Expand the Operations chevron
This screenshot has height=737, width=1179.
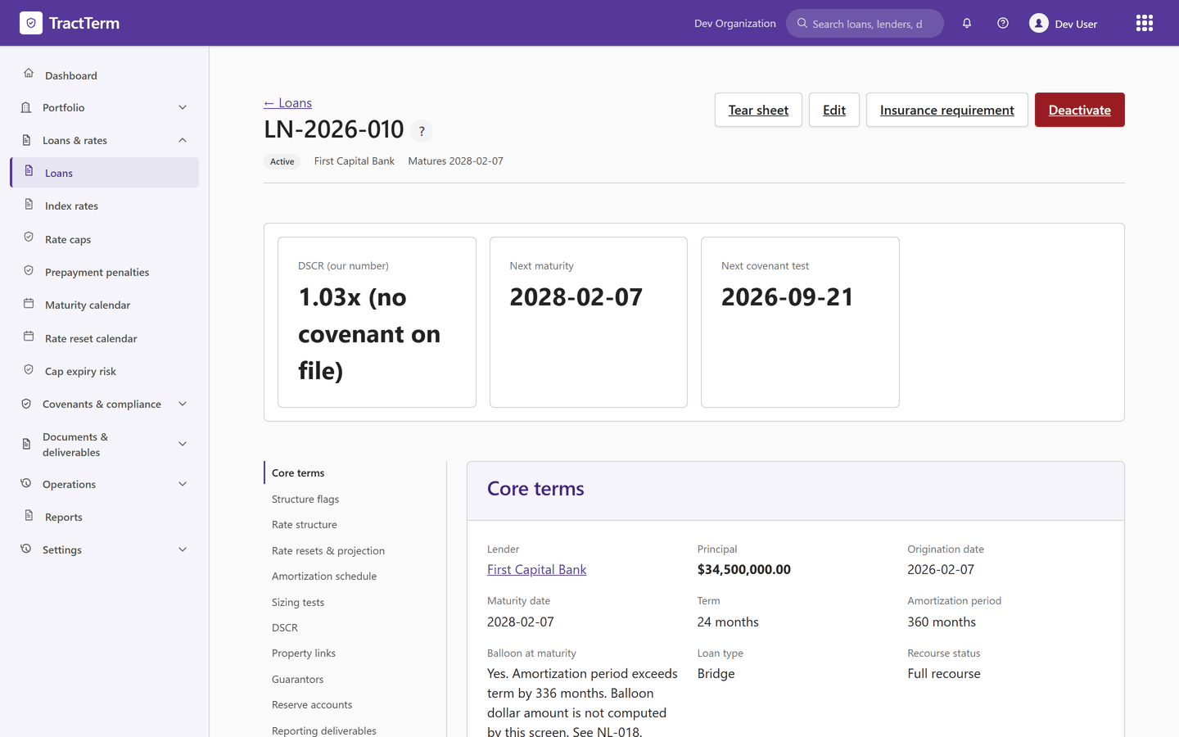point(183,484)
